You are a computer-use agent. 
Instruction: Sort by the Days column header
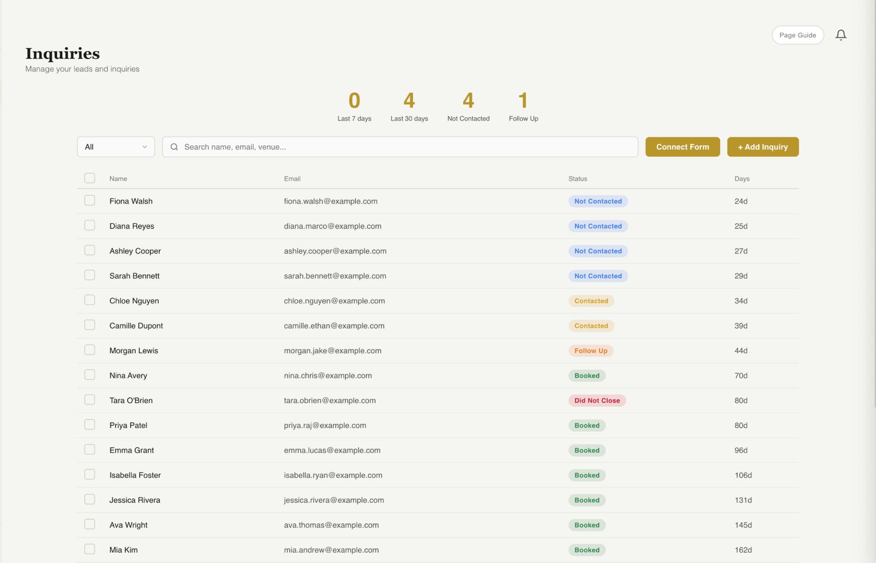pyautogui.click(x=742, y=178)
